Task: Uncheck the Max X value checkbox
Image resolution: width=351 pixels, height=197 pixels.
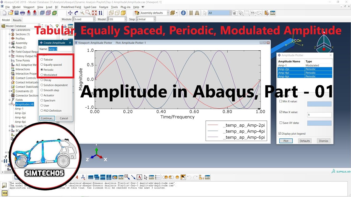Action: (281, 112)
